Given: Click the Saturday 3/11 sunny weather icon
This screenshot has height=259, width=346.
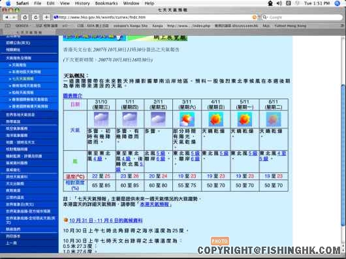Looking at the screenshot, I should tap(187, 119).
